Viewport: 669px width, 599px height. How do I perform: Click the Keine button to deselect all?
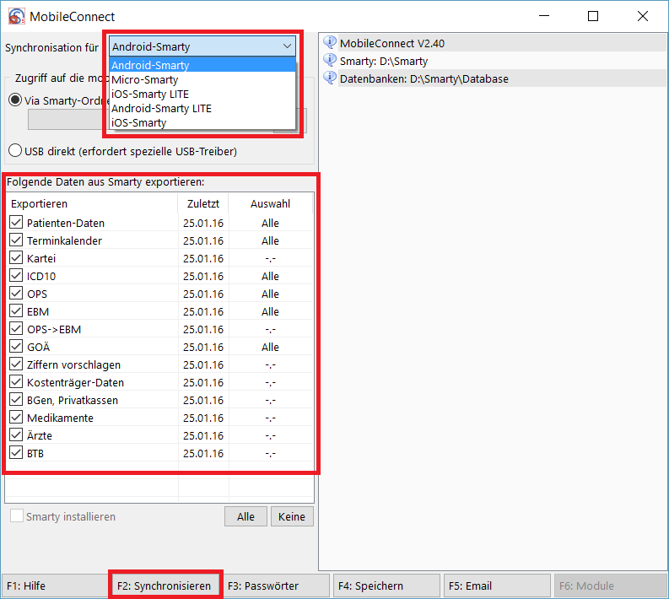(292, 516)
